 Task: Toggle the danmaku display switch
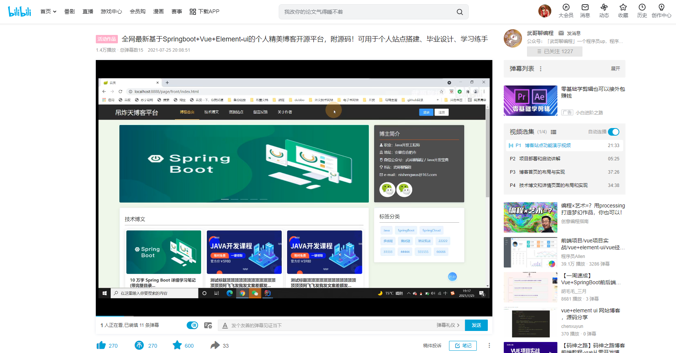(192, 325)
